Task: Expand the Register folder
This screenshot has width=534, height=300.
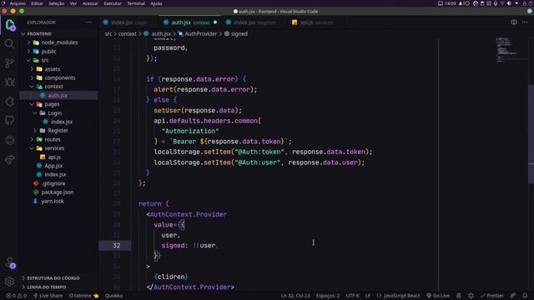Action: [59, 131]
